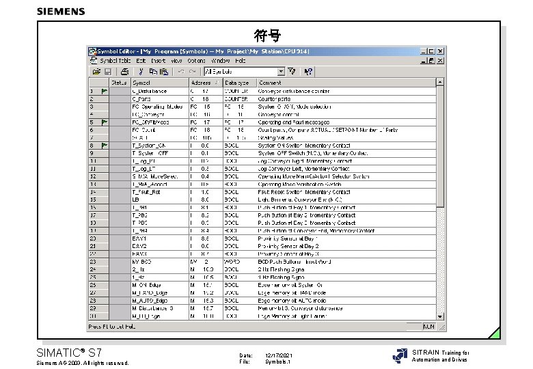This screenshot has width=533, height=369.
Task: Click the window resize grip corner
Action: [x=442, y=327]
